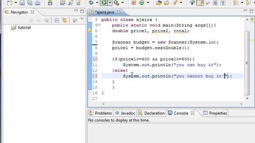
Task: Click the New Java Package icon
Action: click(x=134, y=3)
